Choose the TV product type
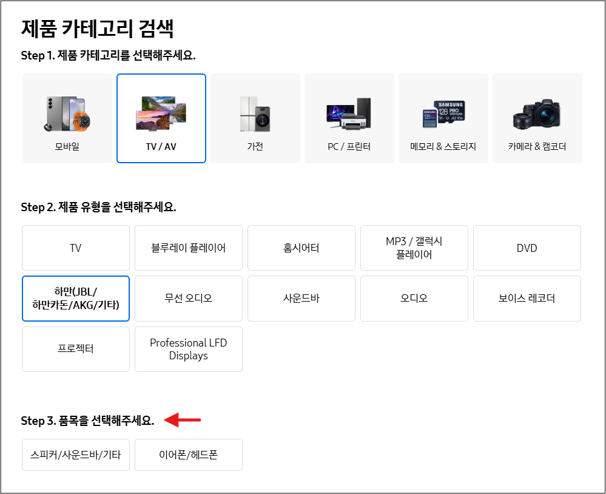The image size is (606, 494). point(75,248)
